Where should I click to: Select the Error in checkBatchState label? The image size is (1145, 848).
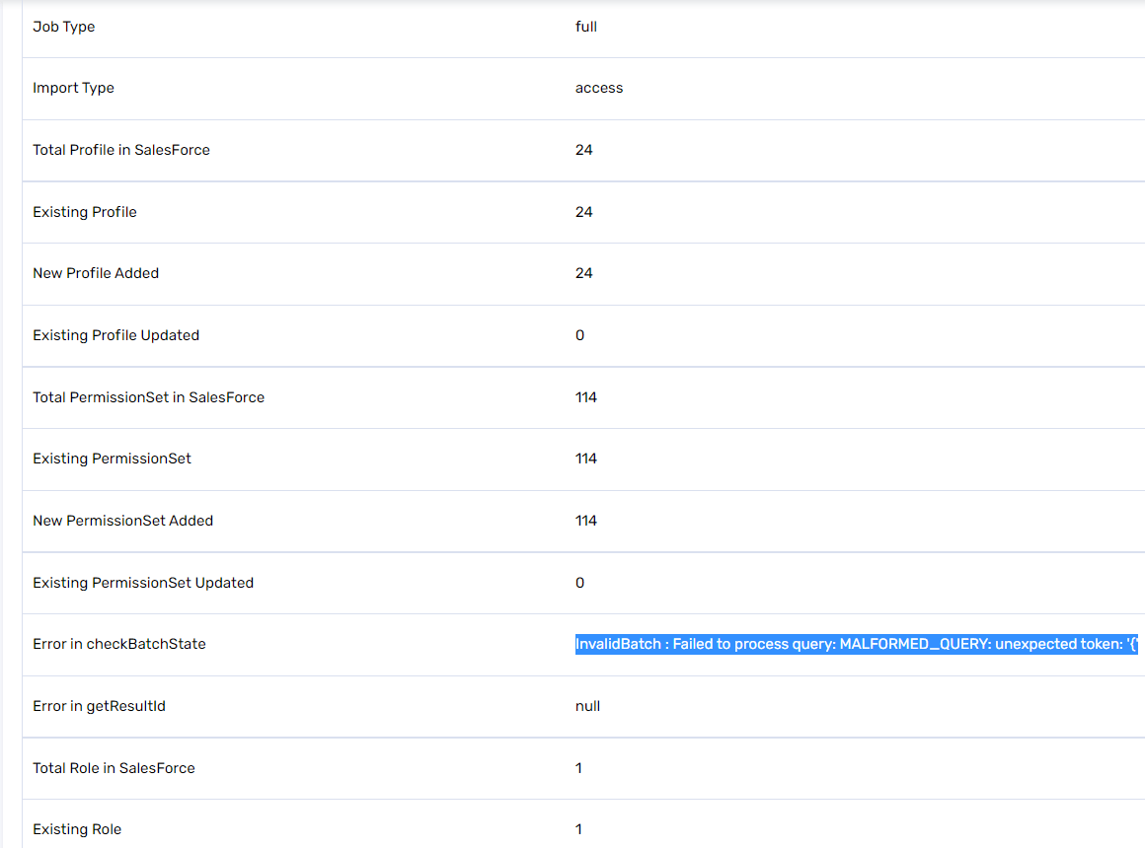[120, 644]
